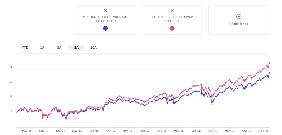Select the 5A period tab
The height and width of the screenshot is (135, 282).
(76, 48)
